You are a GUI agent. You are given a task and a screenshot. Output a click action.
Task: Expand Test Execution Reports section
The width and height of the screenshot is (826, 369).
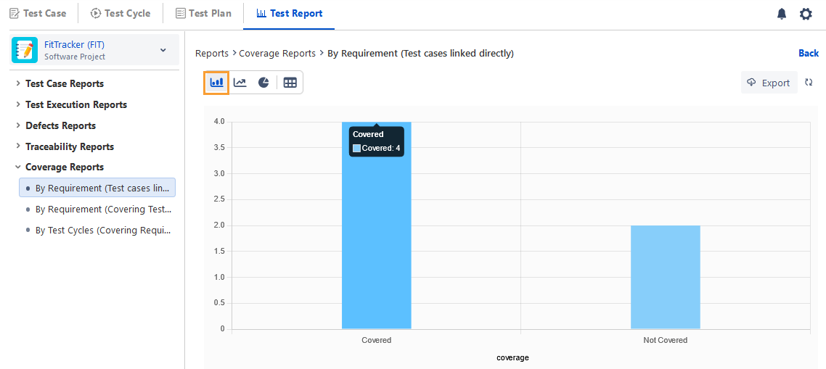[x=18, y=104]
